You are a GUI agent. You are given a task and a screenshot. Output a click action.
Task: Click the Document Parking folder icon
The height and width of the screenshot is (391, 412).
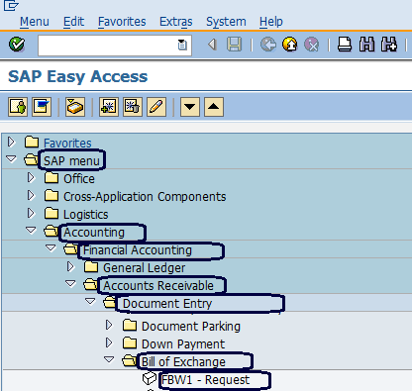[x=130, y=325]
